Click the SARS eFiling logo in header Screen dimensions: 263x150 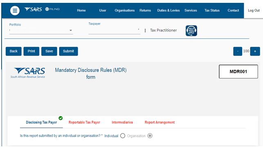tap(42, 9)
